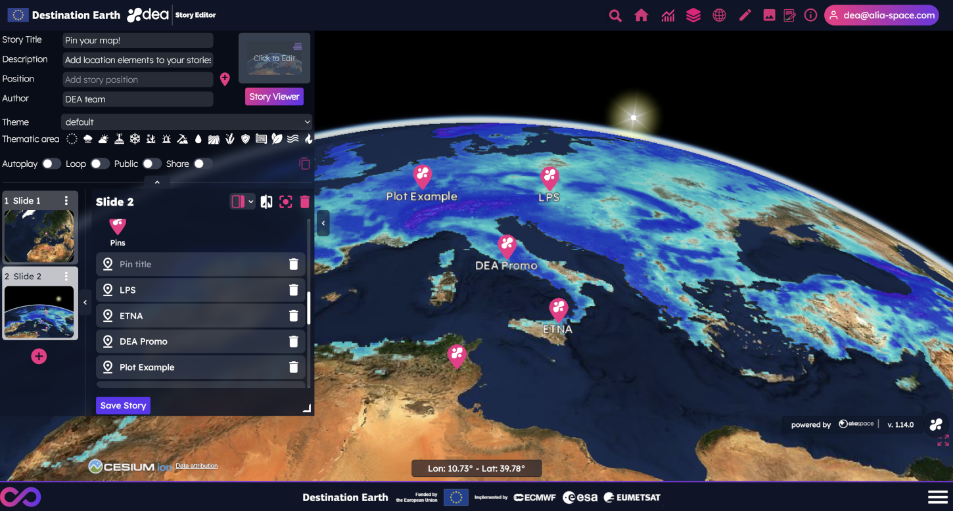Open the globe view icon
953x511 pixels.
[719, 16]
